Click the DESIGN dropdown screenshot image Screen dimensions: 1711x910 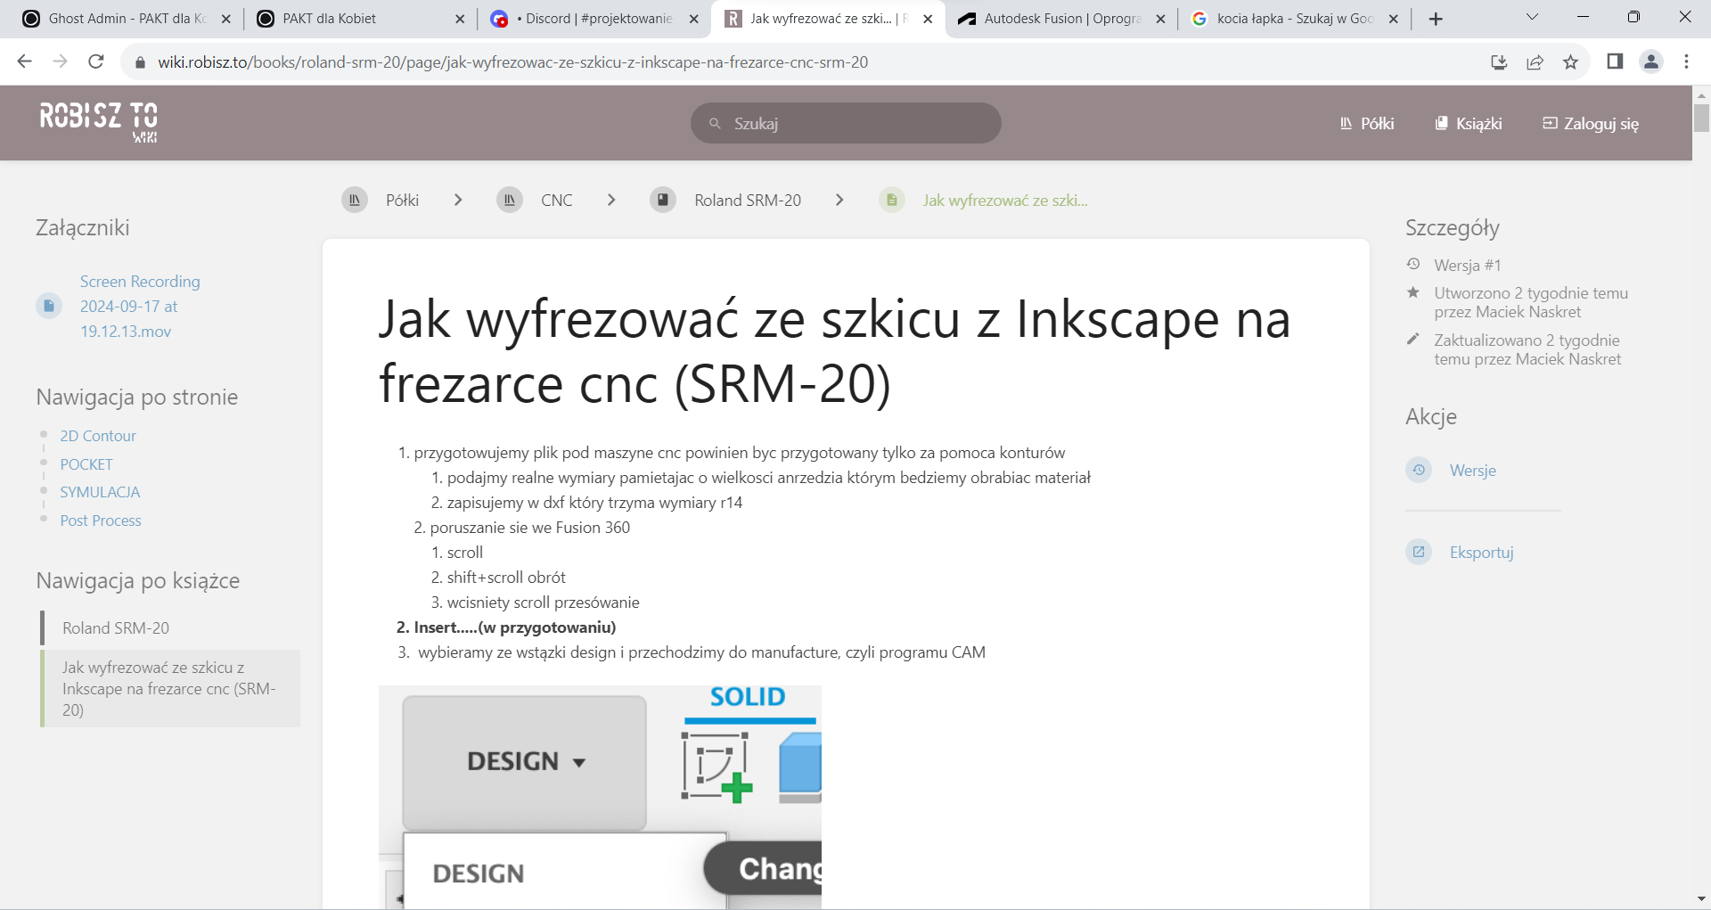600,797
